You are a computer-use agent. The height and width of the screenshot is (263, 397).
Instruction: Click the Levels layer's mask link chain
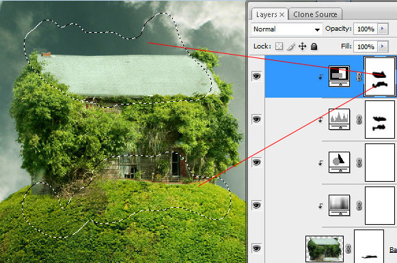[359, 120]
